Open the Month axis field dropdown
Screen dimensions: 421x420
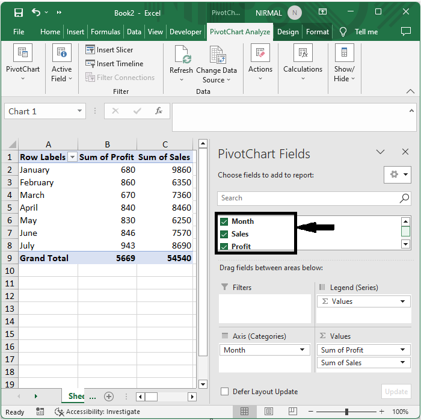click(302, 350)
